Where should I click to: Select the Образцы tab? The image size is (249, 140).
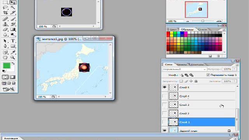click(188, 30)
